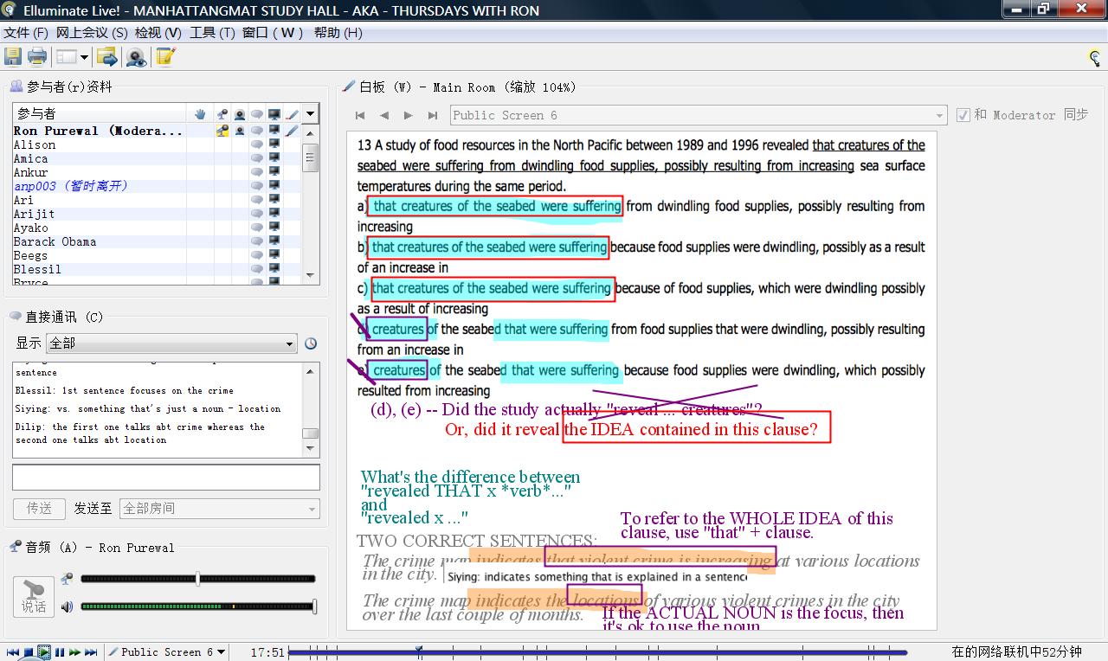Toggle Ron Purewal's microphone permission icon

[x=222, y=131]
